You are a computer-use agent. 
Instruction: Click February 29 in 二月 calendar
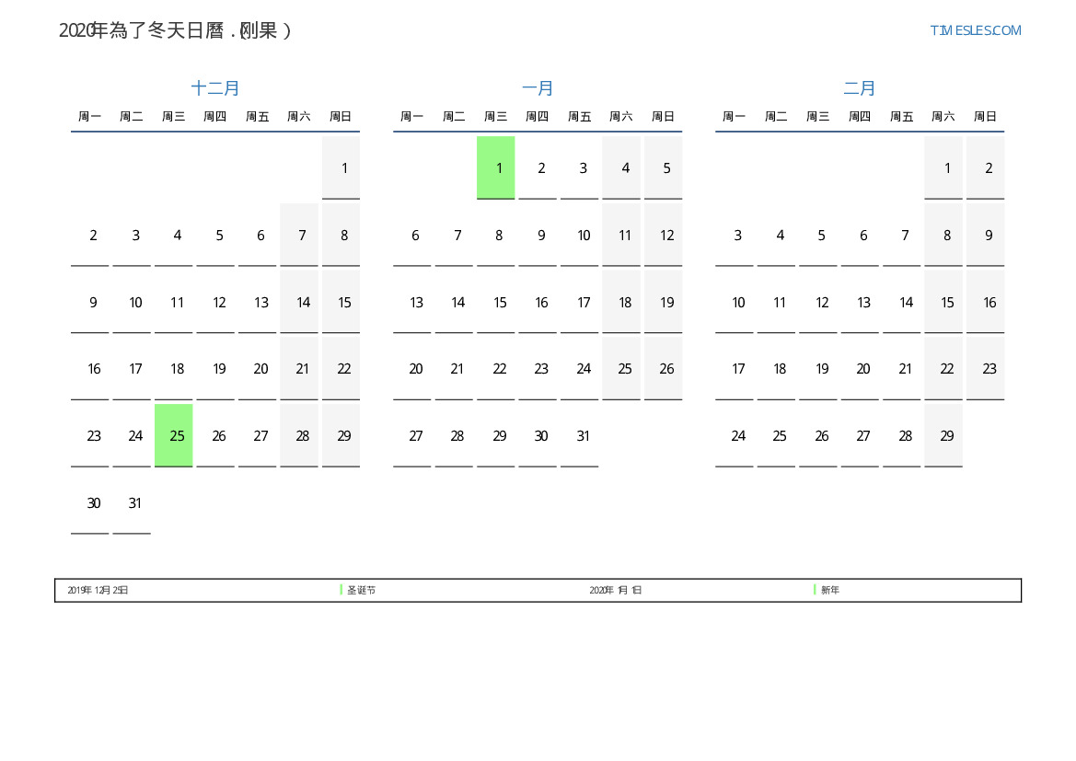[946, 435]
